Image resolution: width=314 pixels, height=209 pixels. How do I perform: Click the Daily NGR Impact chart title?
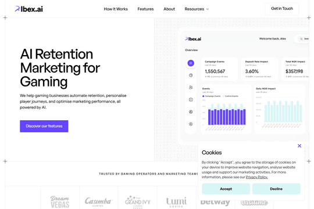pos(266,89)
